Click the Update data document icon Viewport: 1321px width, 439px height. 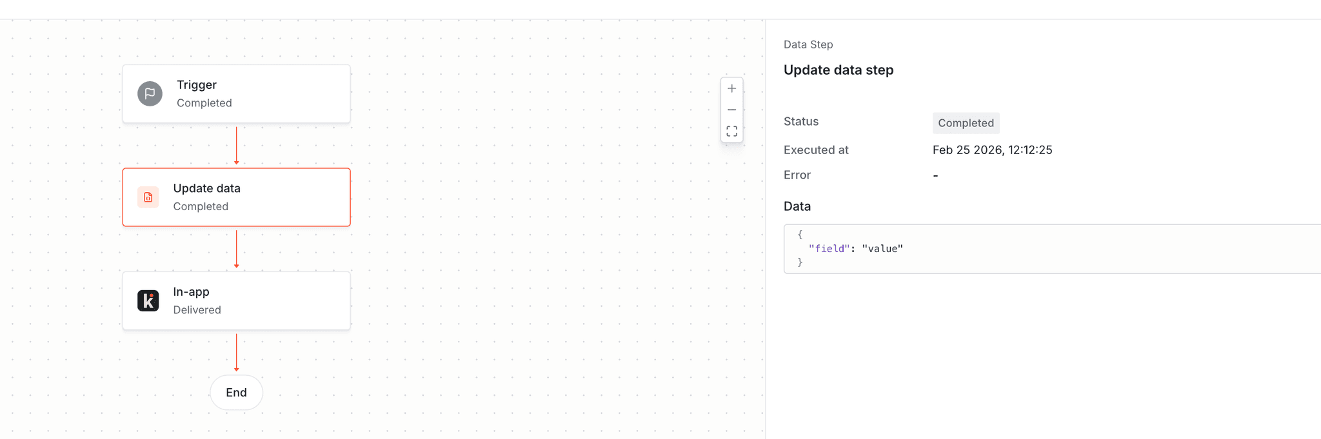148,197
